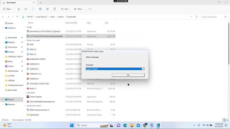Screen dimensions: 230x129
Task: Click the Share icon in toolbar
Action: coord(47,9)
